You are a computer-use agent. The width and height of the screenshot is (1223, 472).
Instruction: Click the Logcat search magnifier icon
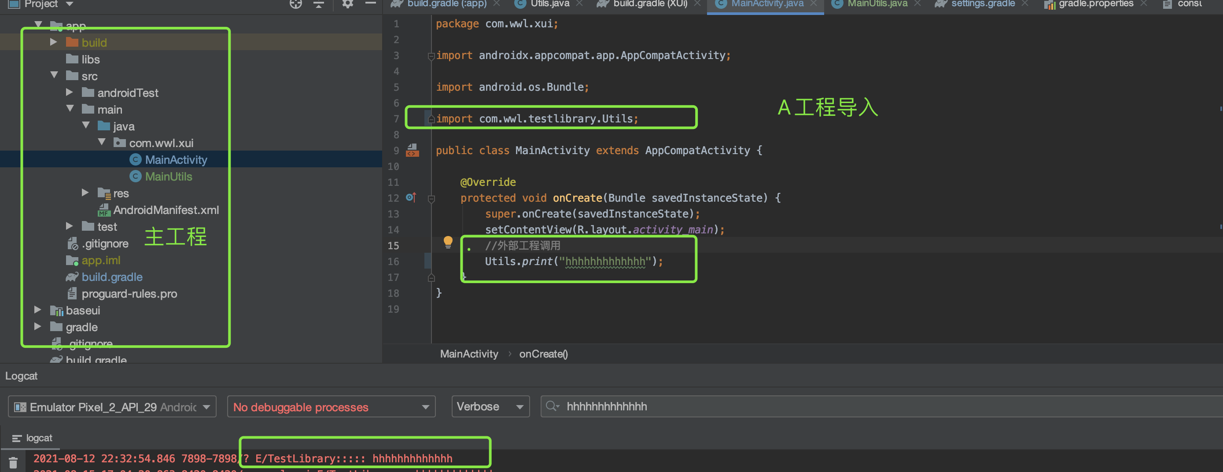coord(552,406)
